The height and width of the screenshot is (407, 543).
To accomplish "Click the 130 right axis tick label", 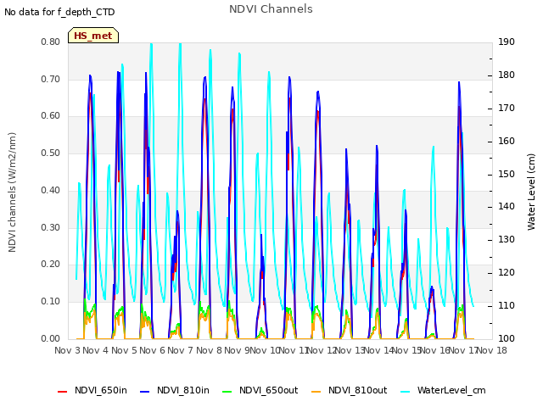I will (507, 239).
